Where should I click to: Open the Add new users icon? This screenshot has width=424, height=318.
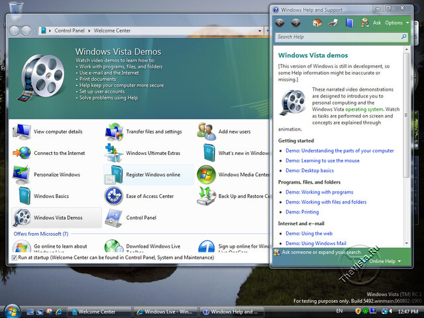pyautogui.click(x=207, y=131)
